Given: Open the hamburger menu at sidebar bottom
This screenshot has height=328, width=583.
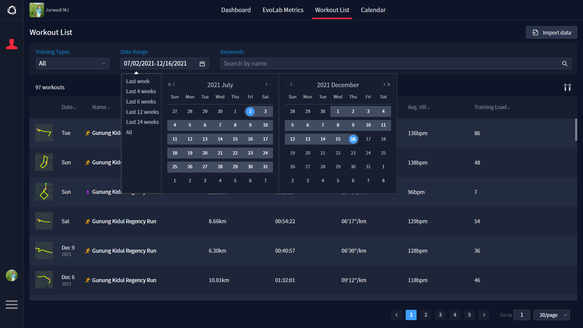Looking at the screenshot, I should (12, 304).
